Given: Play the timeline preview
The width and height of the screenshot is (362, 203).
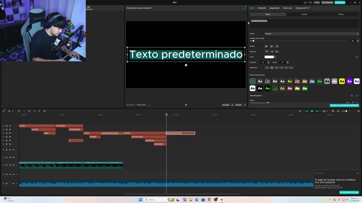Looking at the screenshot, I should tap(186, 105).
